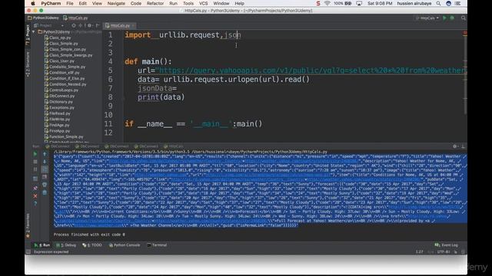The height and width of the screenshot is (276, 492).
Task: Open the Refactor menu
Action: (155, 3)
